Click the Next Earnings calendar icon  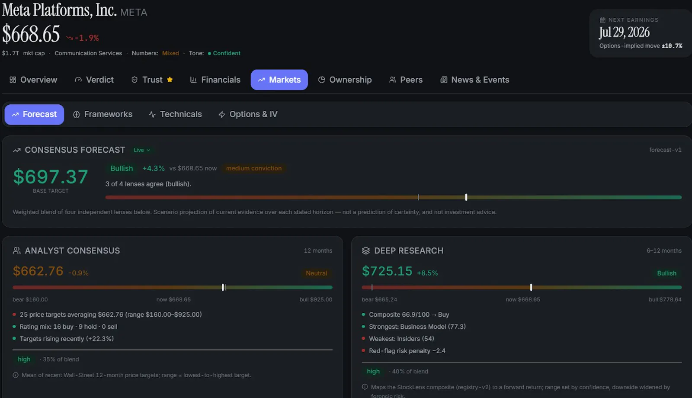(x=602, y=20)
